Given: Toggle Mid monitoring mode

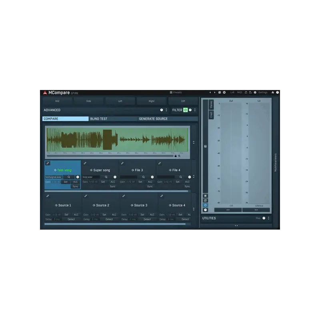Looking at the screenshot, I should pyautogui.click(x=57, y=101).
